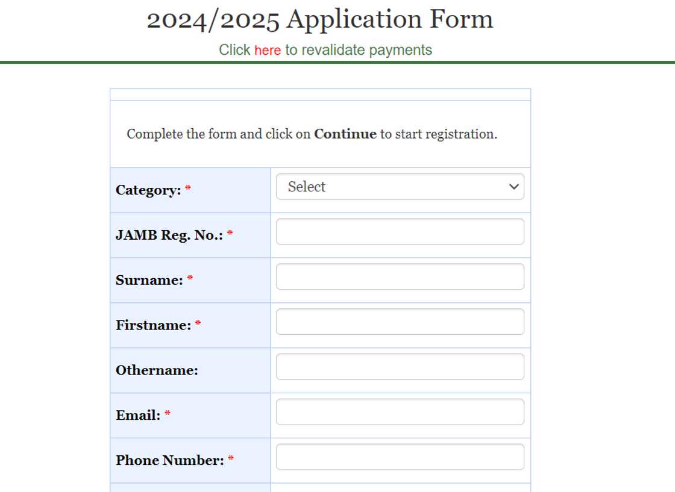Click the "Surname:" label text

pyautogui.click(x=149, y=280)
